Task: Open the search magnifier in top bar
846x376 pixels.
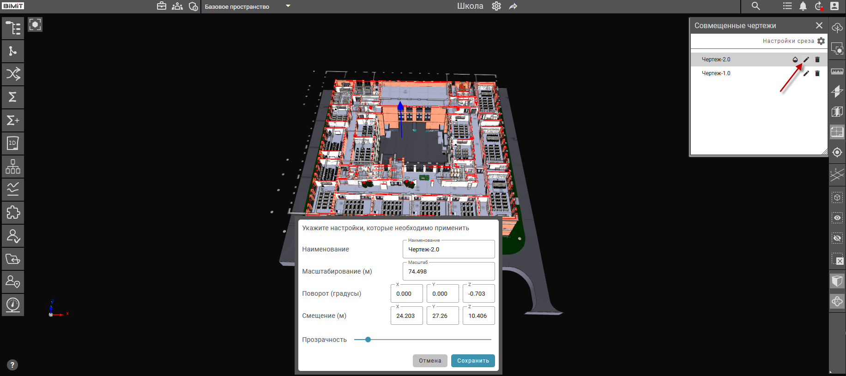Action: point(755,6)
